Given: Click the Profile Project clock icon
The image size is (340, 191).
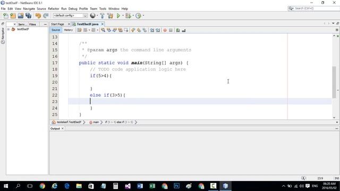Looking at the screenshot, I should [138, 15].
